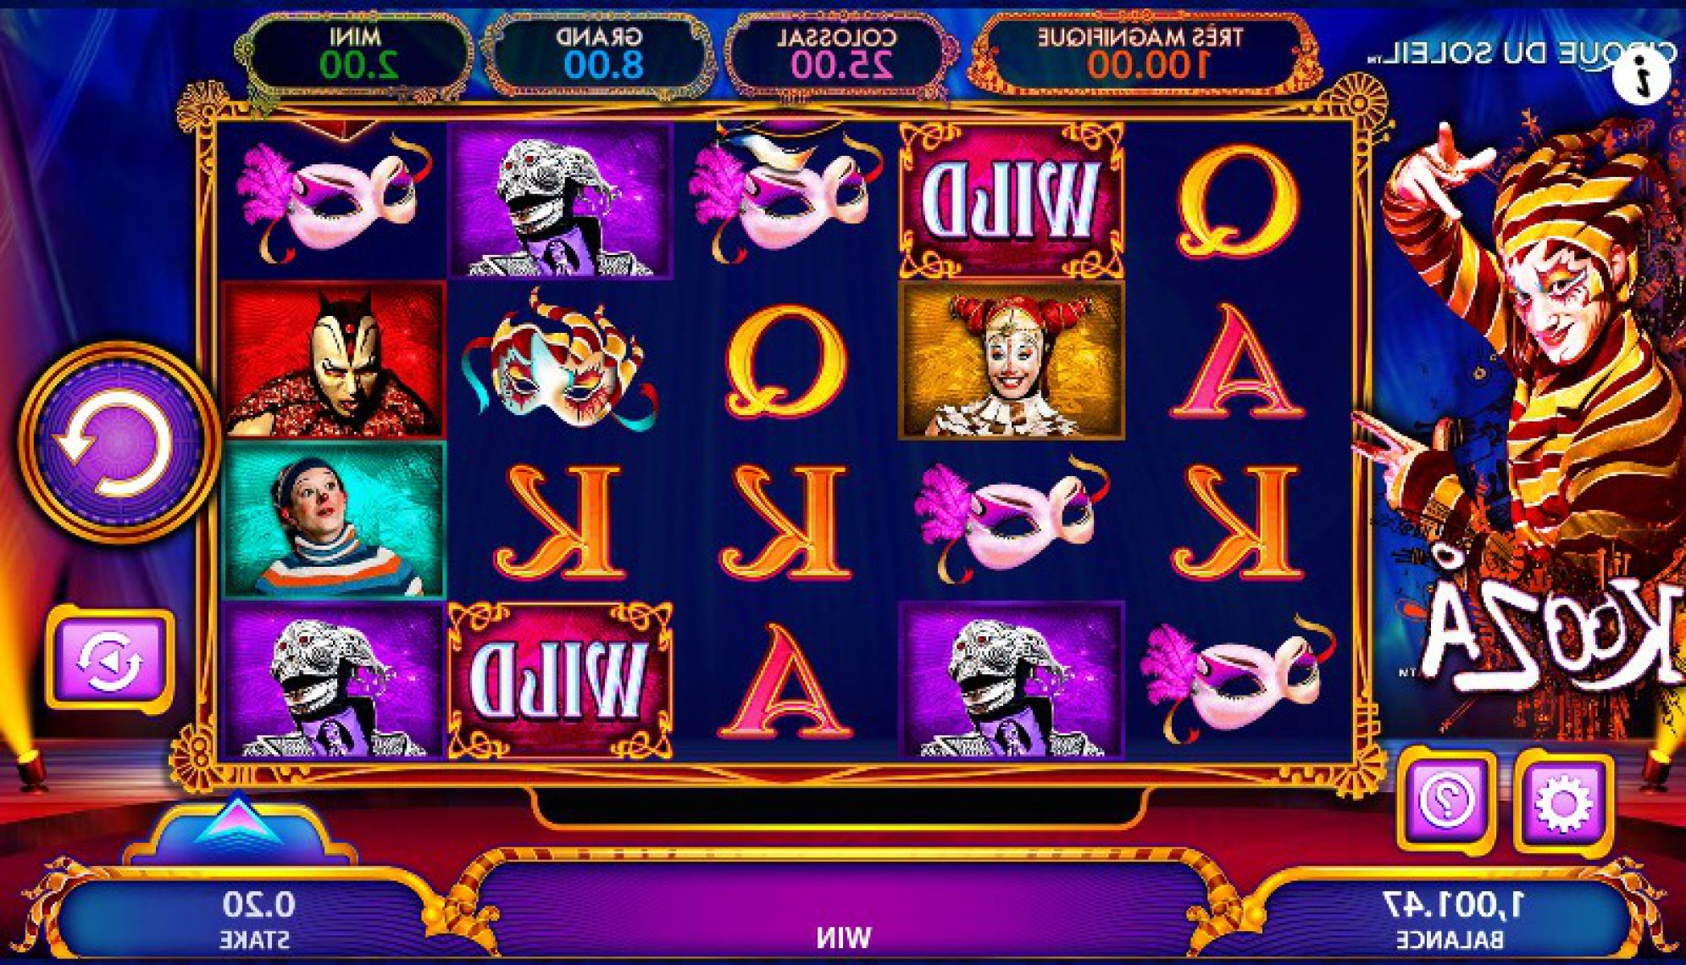This screenshot has height=965, width=1686.
Task: Select the Colossal 25.00 jackpot
Action: pos(836,53)
